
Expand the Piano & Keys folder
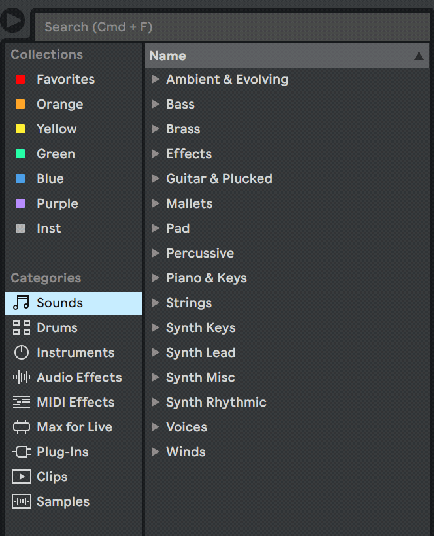click(156, 278)
